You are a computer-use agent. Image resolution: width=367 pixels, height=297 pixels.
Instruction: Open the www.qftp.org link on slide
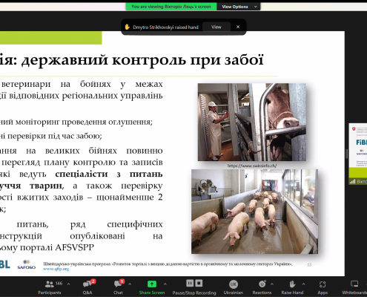pos(56,269)
